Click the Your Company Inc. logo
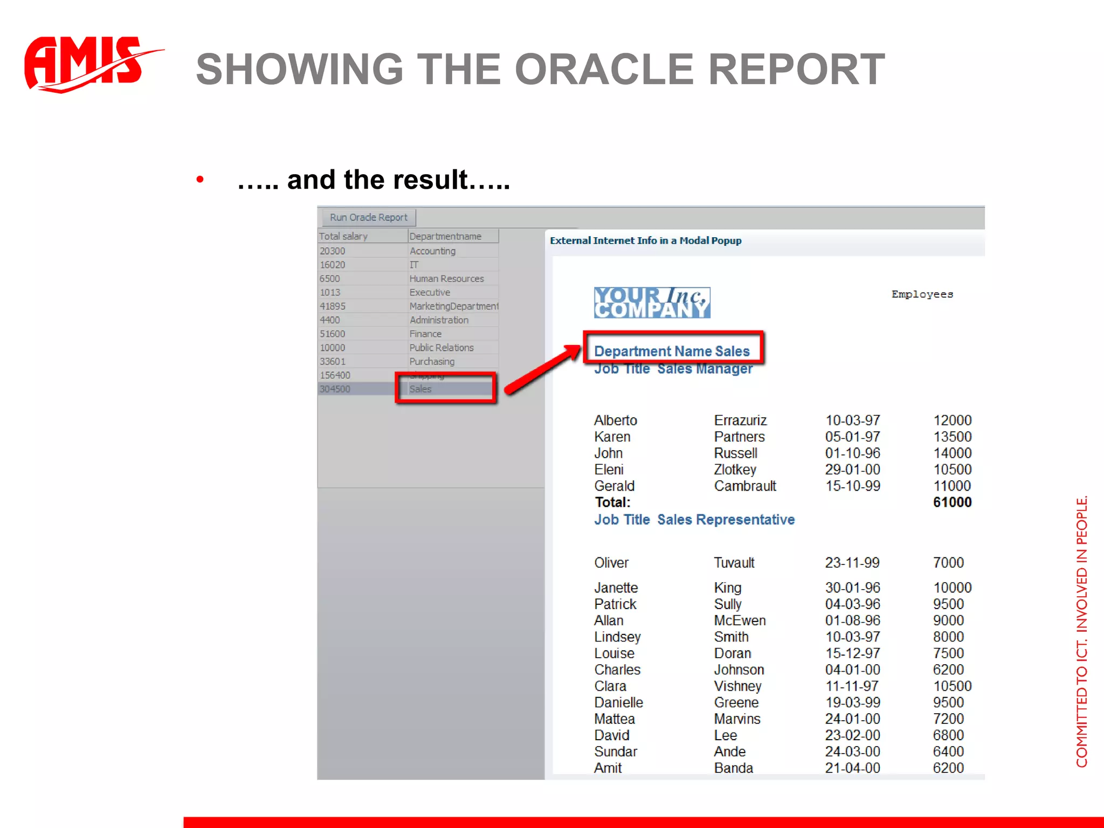The image size is (1104, 828). (652, 302)
